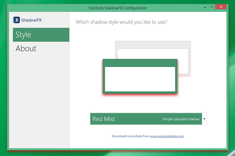Click the ShadowFX logo icon
This screenshot has width=235, height=156.
(x=17, y=20)
